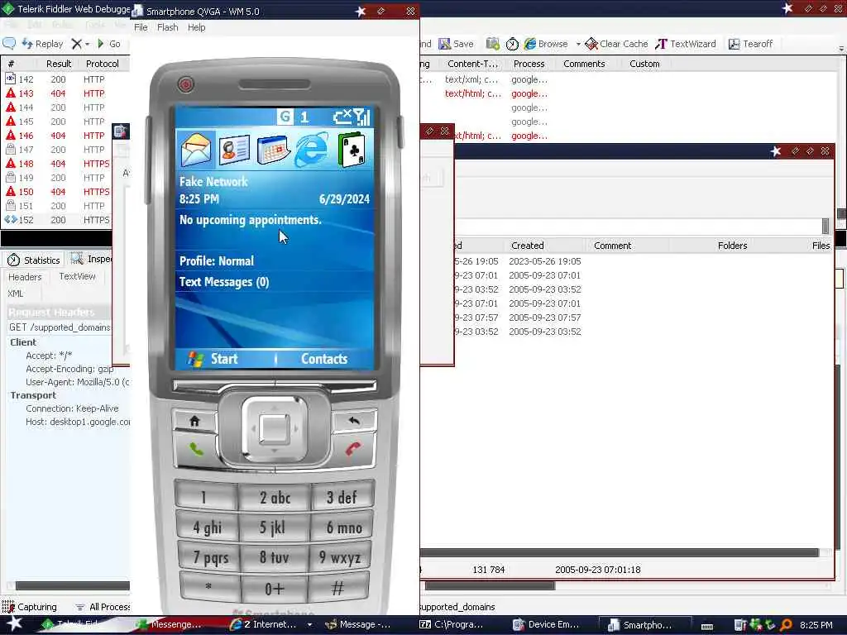Tap the 2 abc keypad key
847x635 pixels.
[x=275, y=497]
